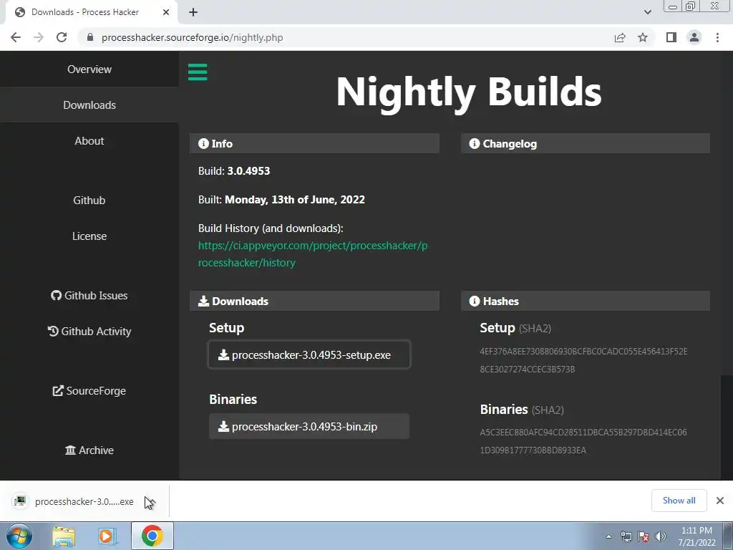This screenshot has width=733, height=550.
Task: Open the volume speaker tray icon
Action: click(x=661, y=536)
